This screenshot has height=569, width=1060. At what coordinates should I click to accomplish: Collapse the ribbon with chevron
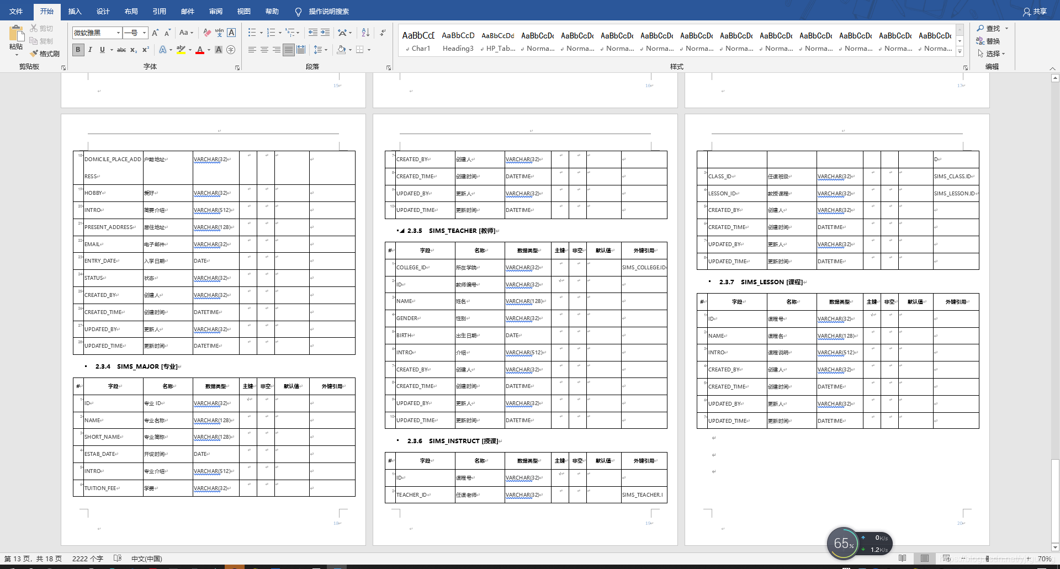tap(1052, 68)
